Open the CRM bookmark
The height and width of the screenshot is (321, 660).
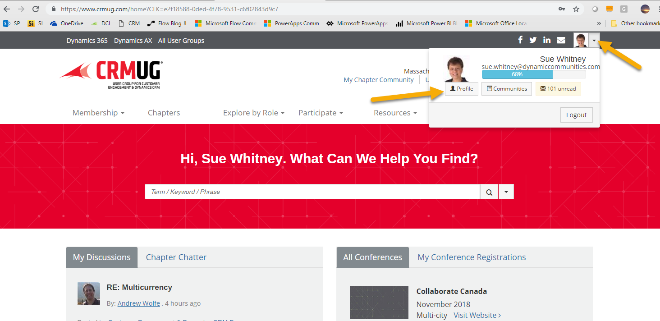pyautogui.click(x=129, y=23)
